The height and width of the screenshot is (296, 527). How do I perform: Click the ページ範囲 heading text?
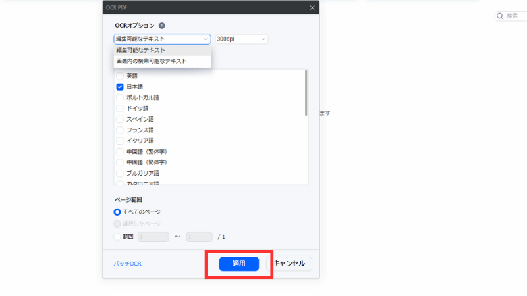pyautogui.click(x=128, y=200)
